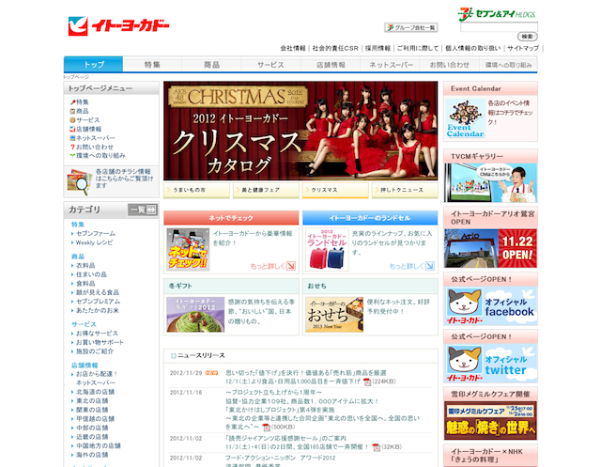Open the クリスマス banner tab
This screenshot has height=467, width=601.
[x=335, y=190]
